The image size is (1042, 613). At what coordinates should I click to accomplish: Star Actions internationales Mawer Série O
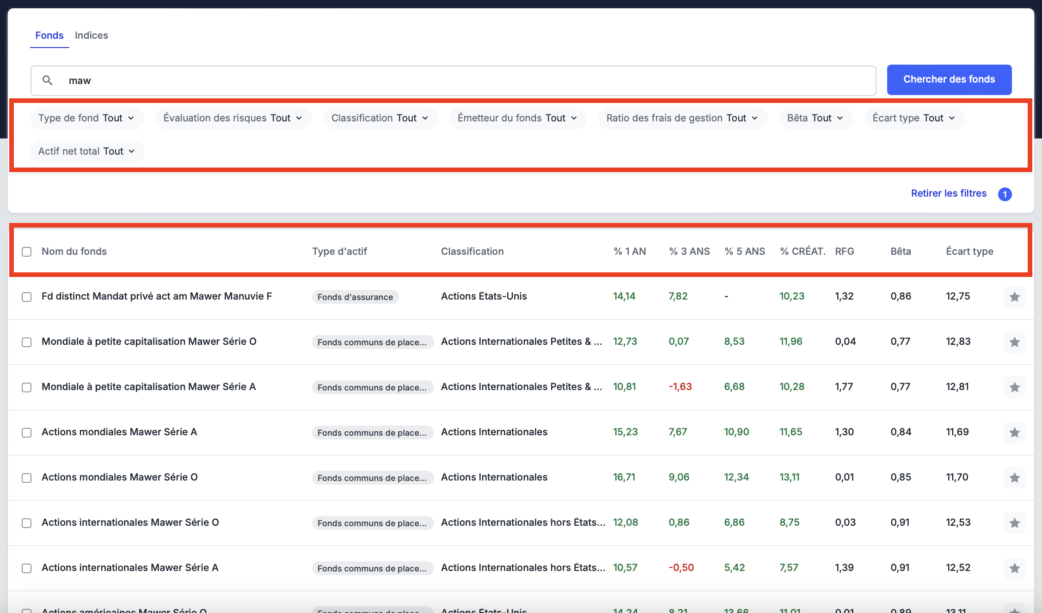pos(1014,523)
